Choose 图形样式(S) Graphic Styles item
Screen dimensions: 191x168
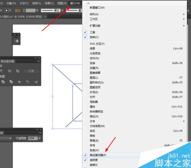tap(135, 83)
